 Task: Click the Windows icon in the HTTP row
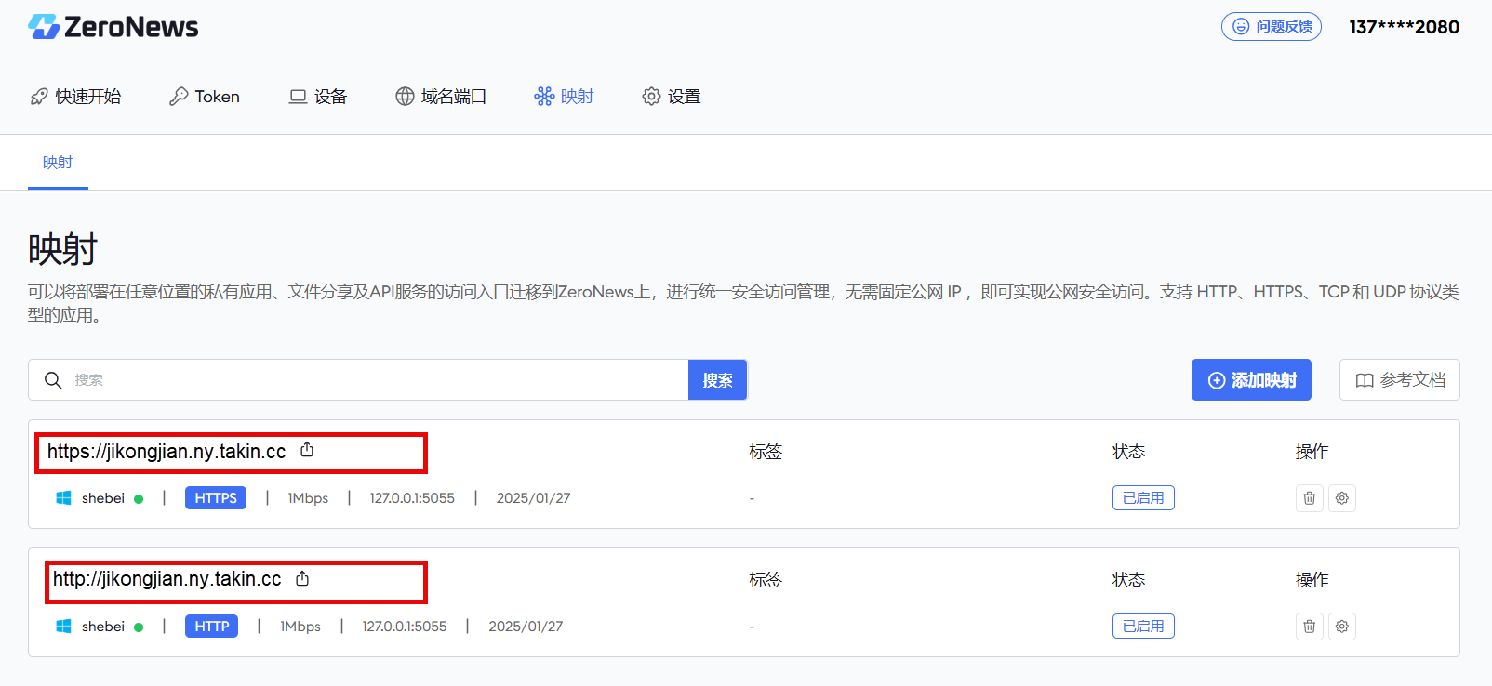click(x=63, y=627)
